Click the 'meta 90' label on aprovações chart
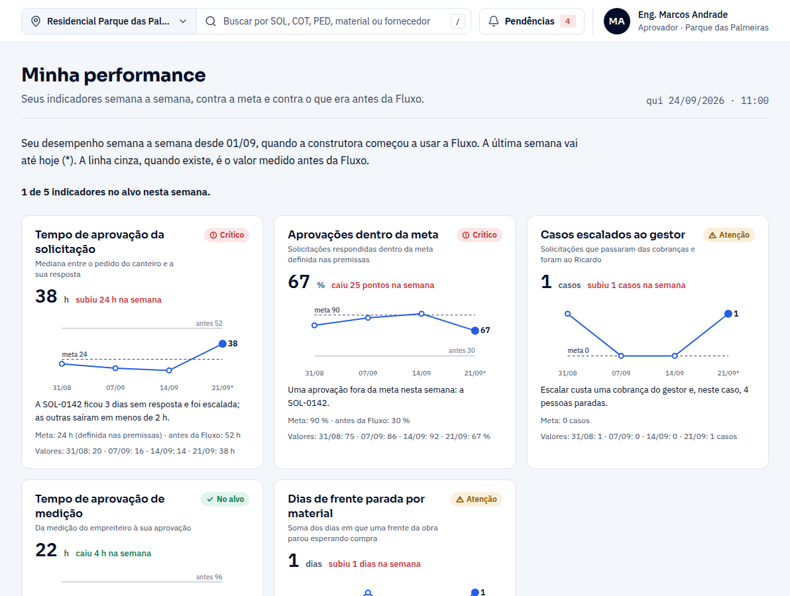The width and height of the screenshot is (790, 596). click(x=327, y=310)
